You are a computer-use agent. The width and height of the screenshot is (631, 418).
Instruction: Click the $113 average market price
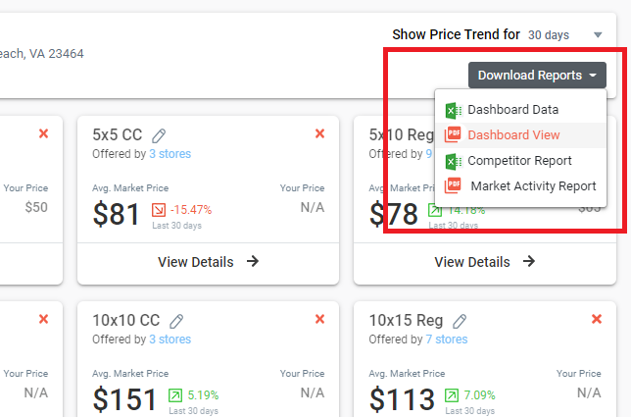tap(402, 399)
